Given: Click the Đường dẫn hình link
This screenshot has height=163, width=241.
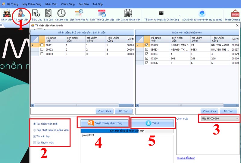Looking at the screenshot, I should click(186, 158).
